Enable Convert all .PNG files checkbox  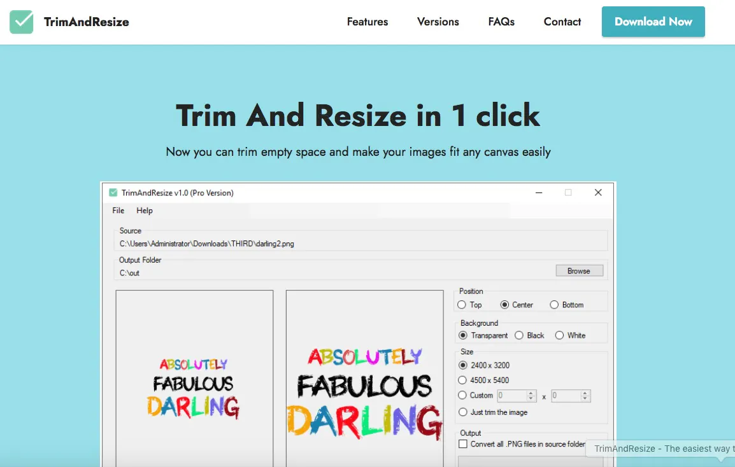point(463,444)
